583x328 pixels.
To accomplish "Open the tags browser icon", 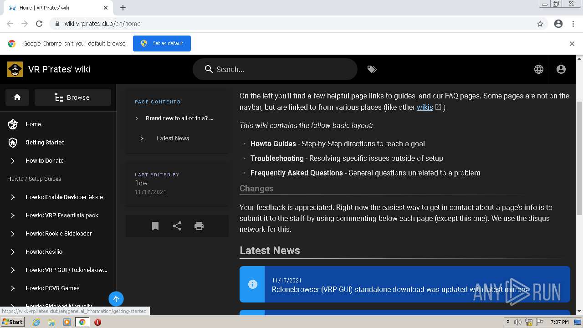I will [x=372, y=69].
